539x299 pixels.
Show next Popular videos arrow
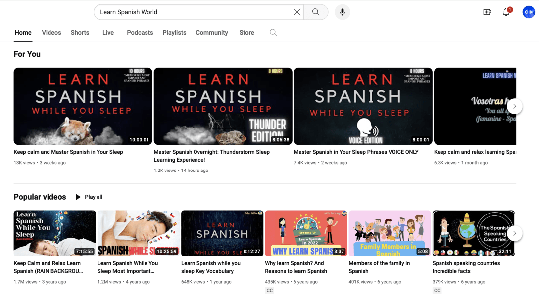tap(515, 233)
